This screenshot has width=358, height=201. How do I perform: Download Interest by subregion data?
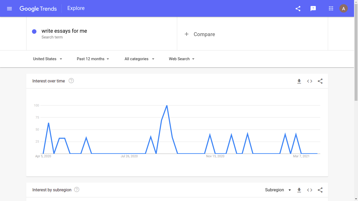tap(299, 190)
